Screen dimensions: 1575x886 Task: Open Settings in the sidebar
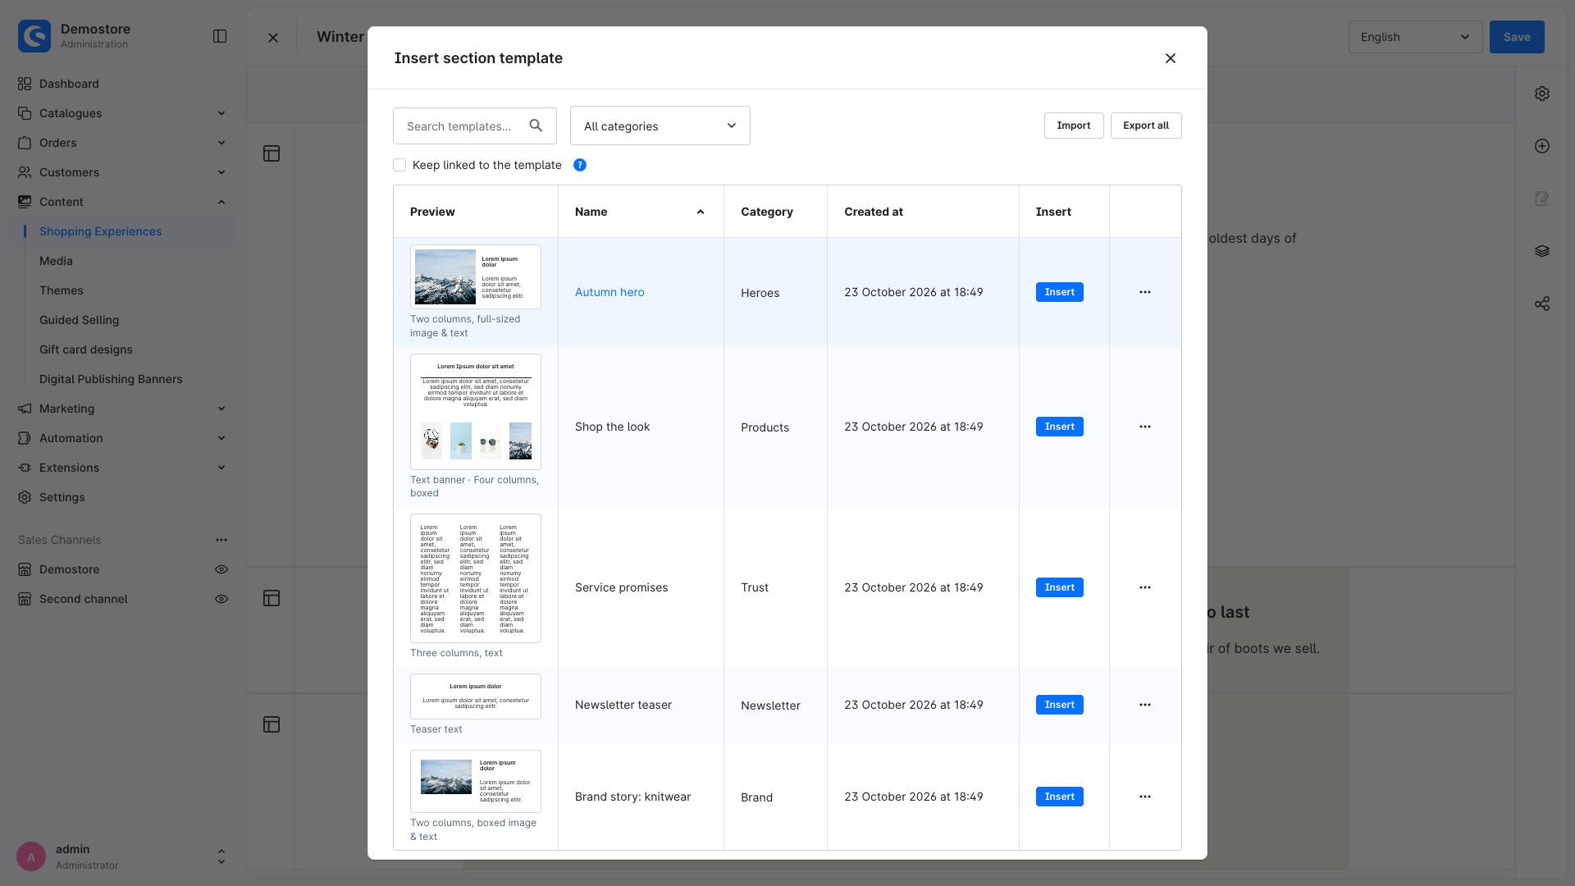click(x=62, y=497)
